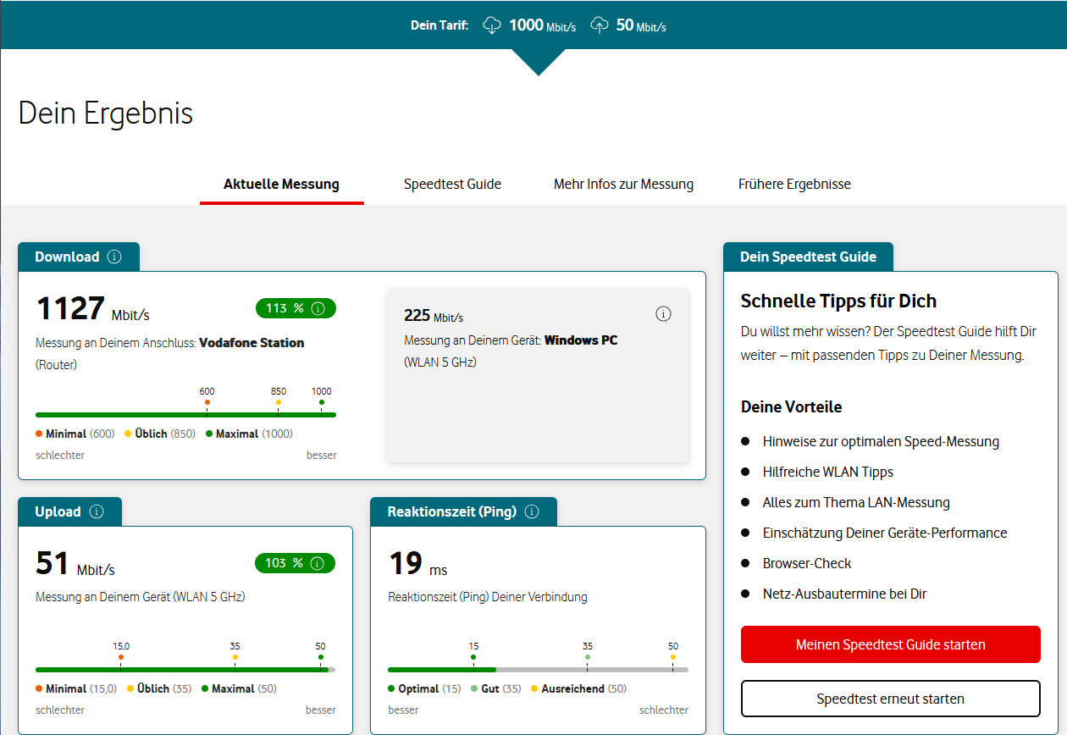Click the Schnelle Tipps für Dich heading
The width and height of the screenshot is (1067, 735).
pos(838,301)
